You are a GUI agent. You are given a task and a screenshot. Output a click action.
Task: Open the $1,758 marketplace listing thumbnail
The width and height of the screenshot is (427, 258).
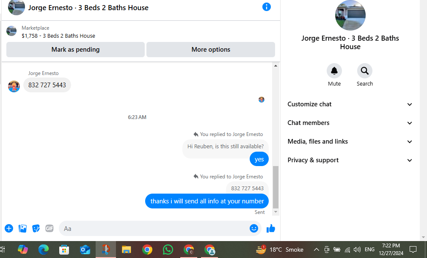point(11,31)
